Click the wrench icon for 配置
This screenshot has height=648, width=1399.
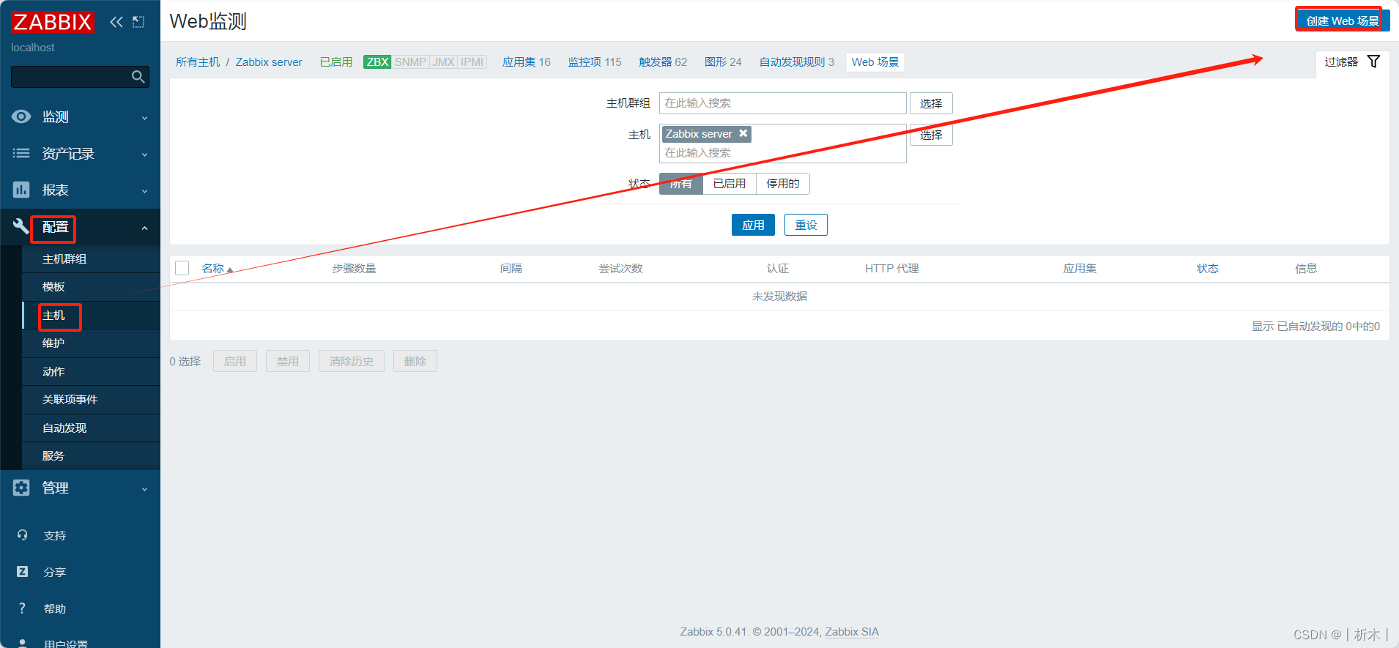tap(21, 226)
